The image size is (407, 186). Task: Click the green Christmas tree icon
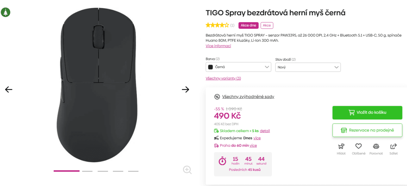click(x=6, y=12)
